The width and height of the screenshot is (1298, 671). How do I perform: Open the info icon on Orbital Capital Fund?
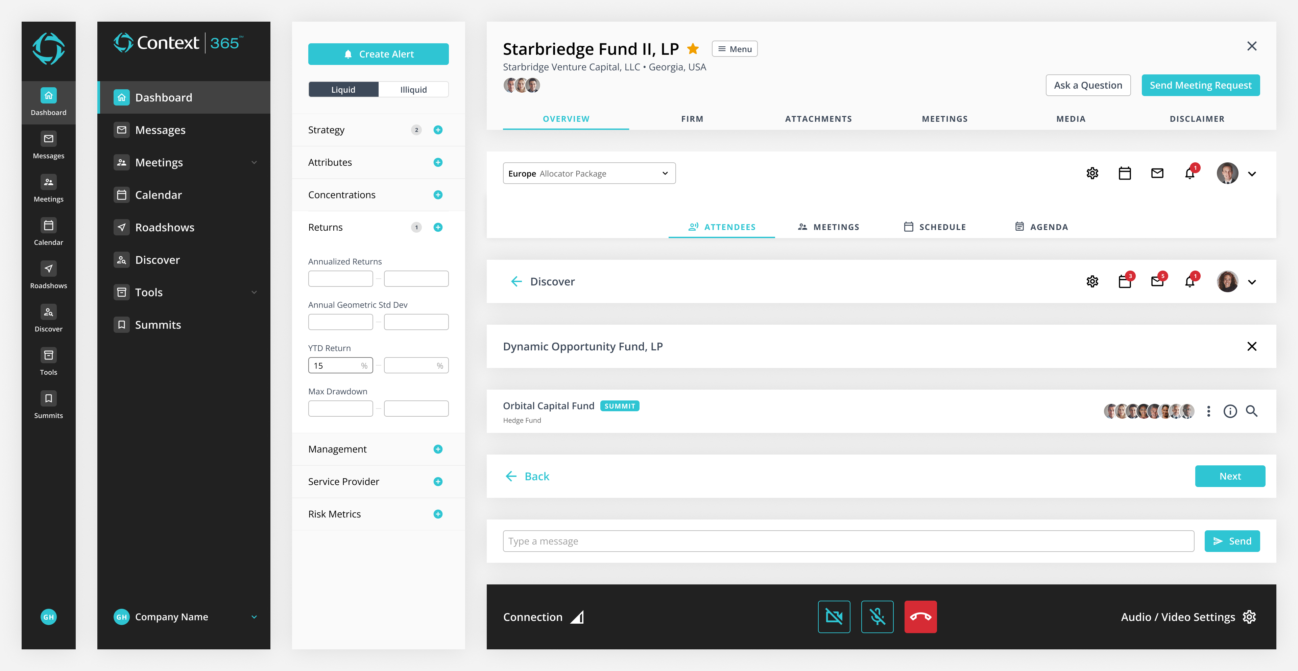[1230, 411]
